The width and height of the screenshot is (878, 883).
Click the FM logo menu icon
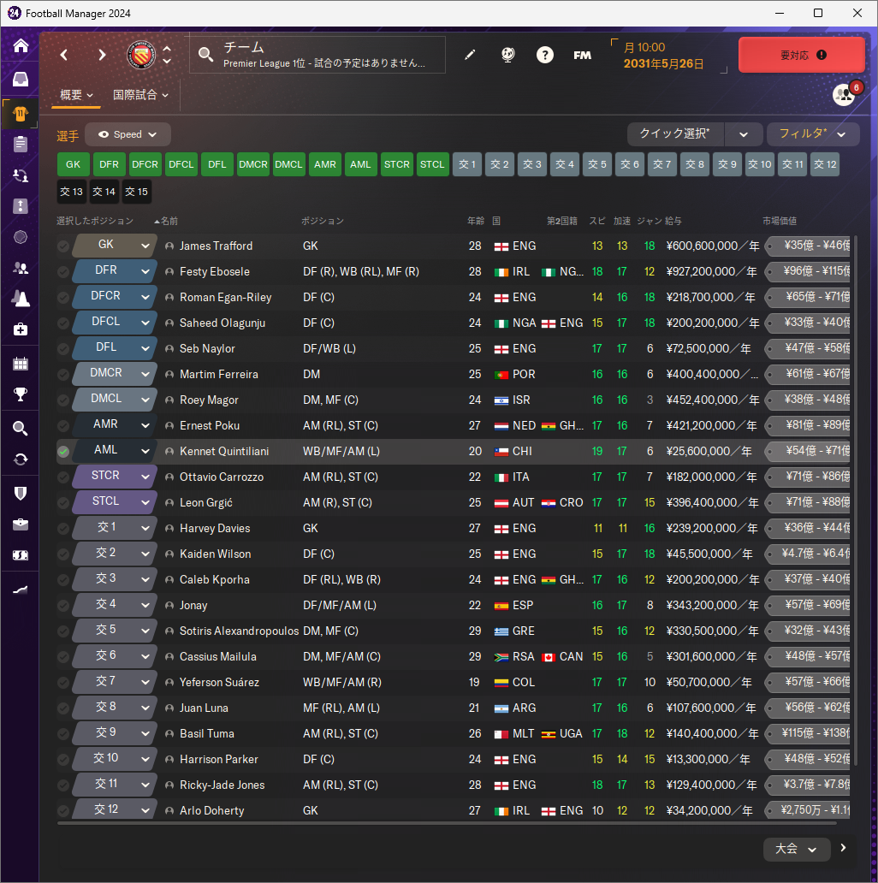582,55
